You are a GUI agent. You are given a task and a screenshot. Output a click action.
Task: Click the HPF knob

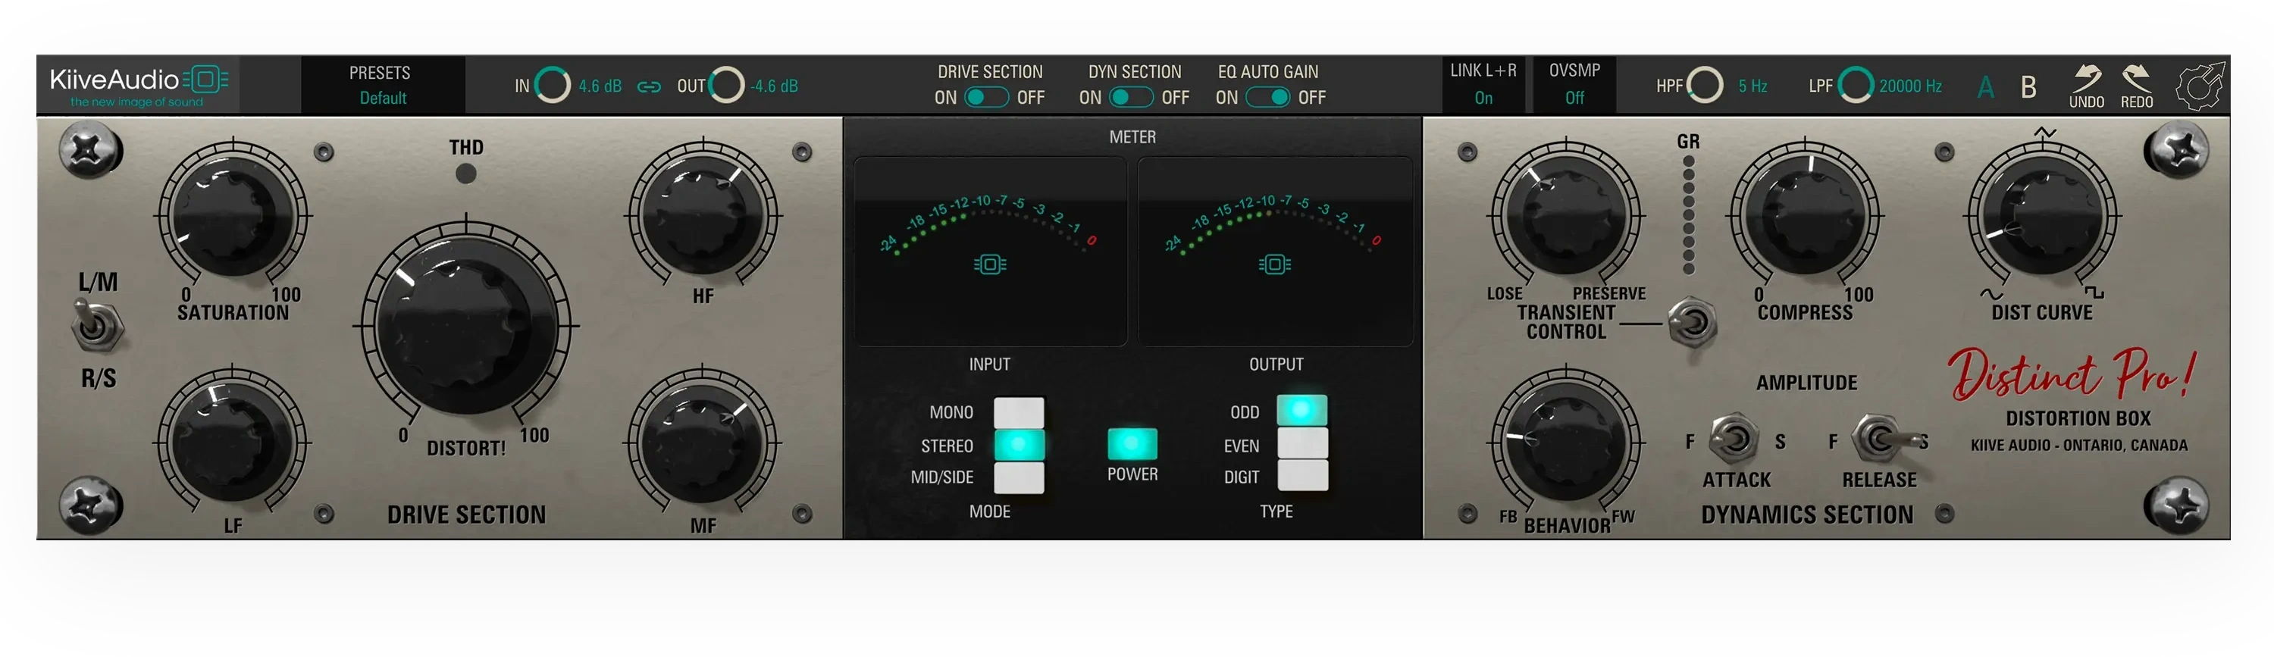click(x=1705, y=86)
